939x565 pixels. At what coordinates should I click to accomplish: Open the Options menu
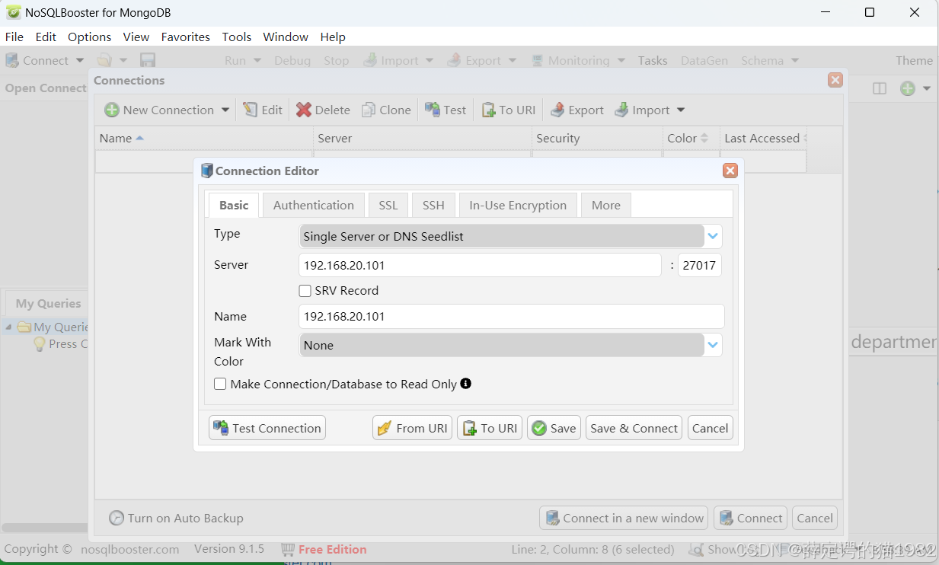coord(89,37)
